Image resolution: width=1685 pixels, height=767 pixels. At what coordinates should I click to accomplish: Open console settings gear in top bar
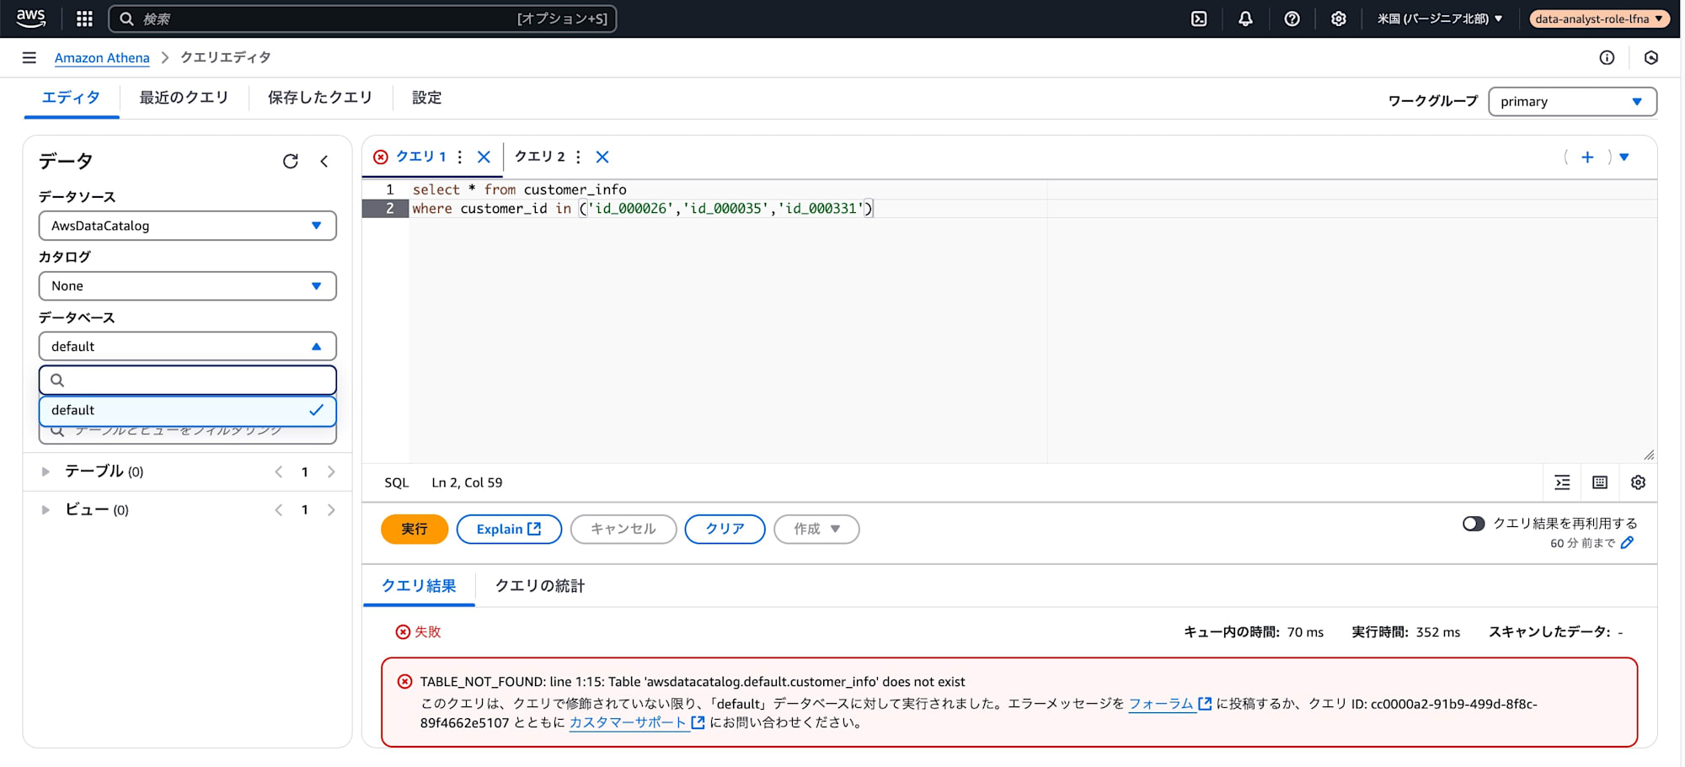click(1338, 19)
